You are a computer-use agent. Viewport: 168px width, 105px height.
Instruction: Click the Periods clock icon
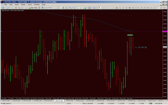pyautogui.click(x=89, y=8)
